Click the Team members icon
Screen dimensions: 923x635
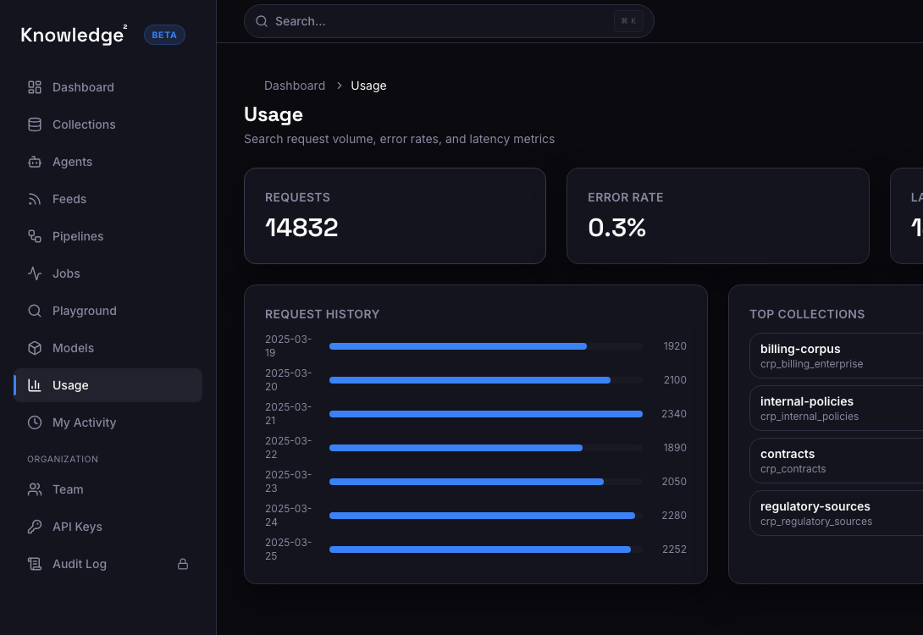click(x=34, y=489)
